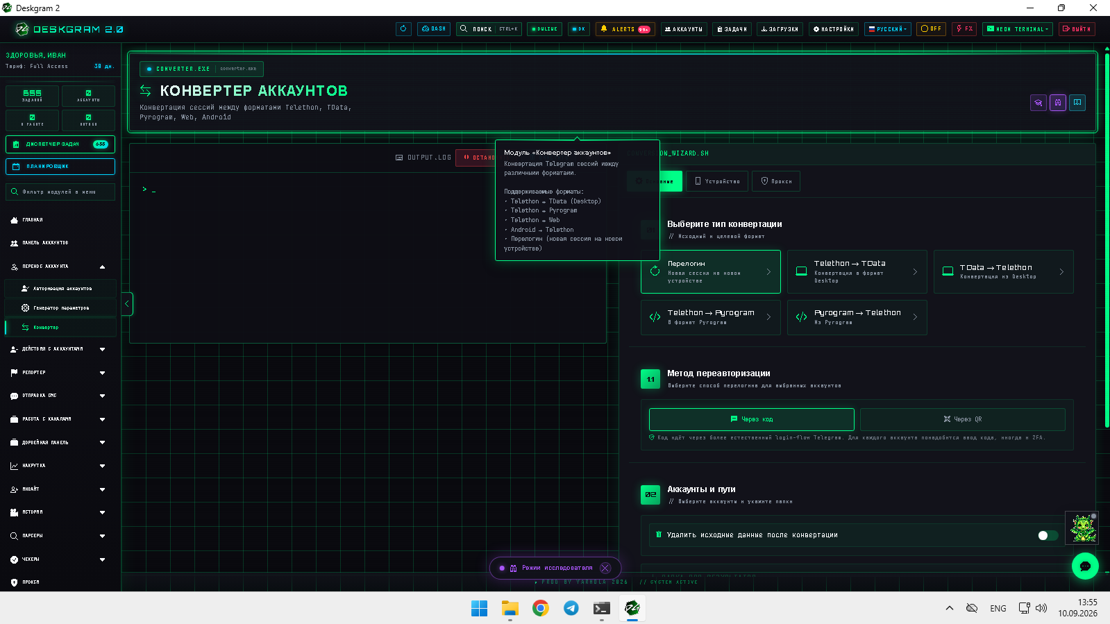Select TData → Telethon conversion card

pyautogui.click(x=1004, y=271)
